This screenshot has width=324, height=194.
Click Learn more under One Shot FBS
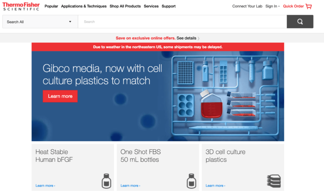point(130,185)
